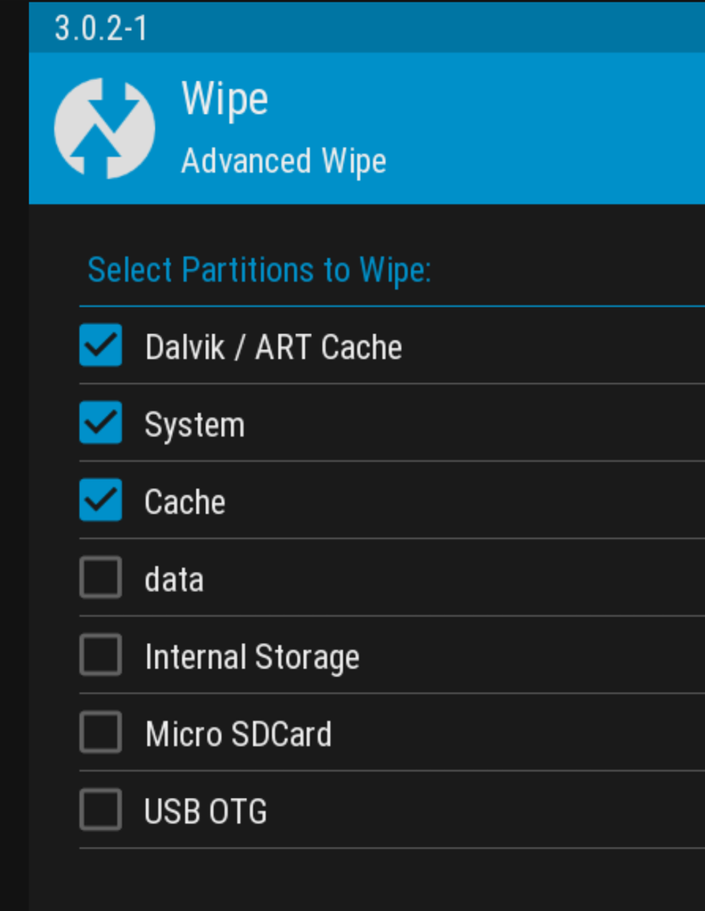This screenshot has width=705, height=911.
Task: Click the Cache row label
Action: tap(185, 502)
